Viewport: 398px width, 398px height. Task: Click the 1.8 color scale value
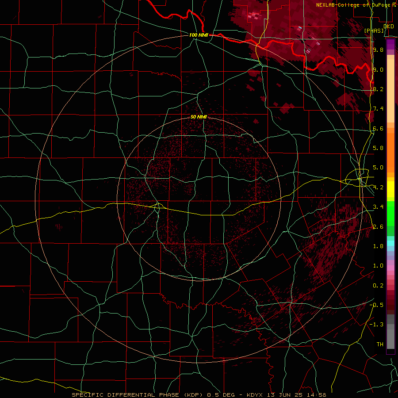point(378,246)
